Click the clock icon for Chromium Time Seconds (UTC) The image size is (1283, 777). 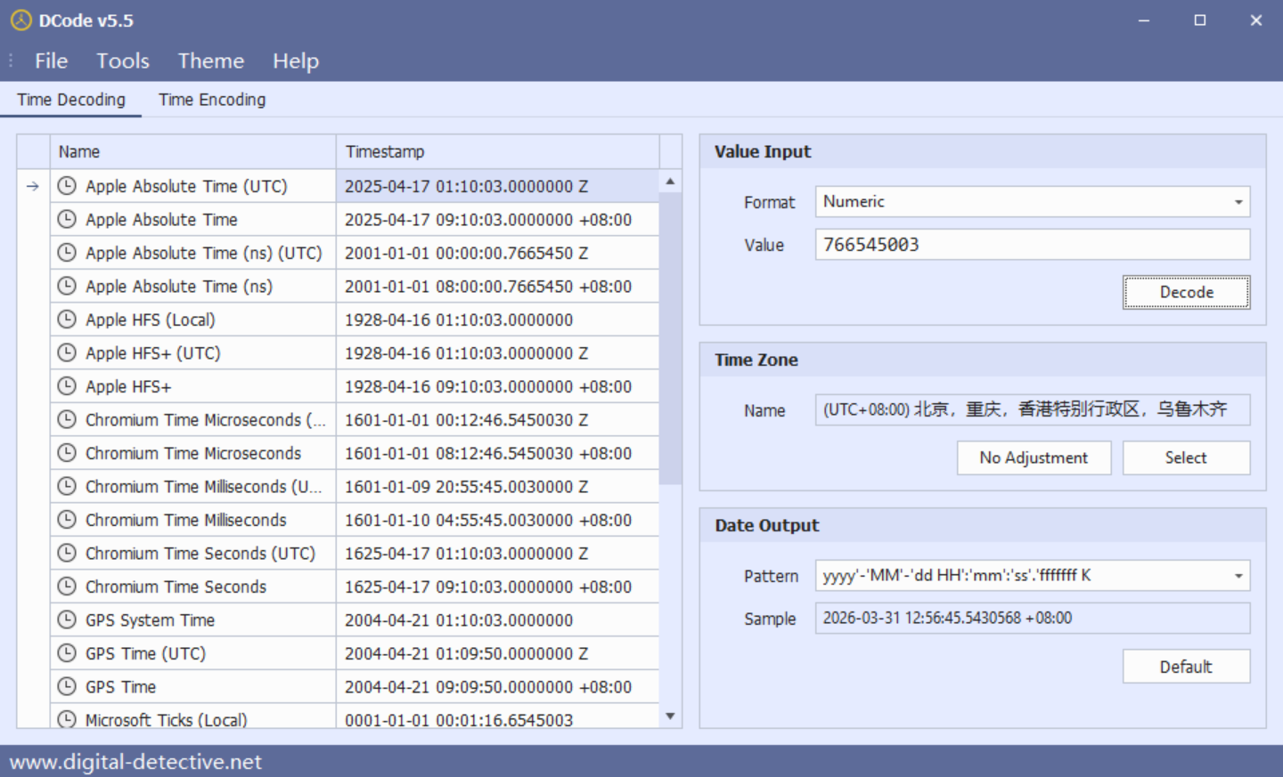coord(67,553)
